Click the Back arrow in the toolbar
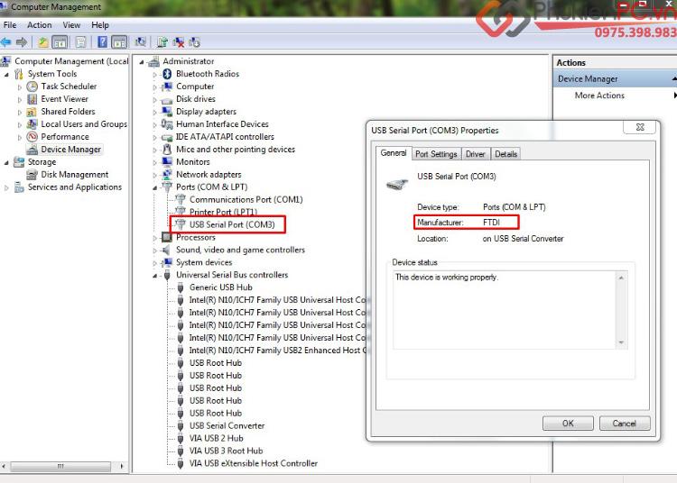677x483 pixels. (x=7, y=41)
